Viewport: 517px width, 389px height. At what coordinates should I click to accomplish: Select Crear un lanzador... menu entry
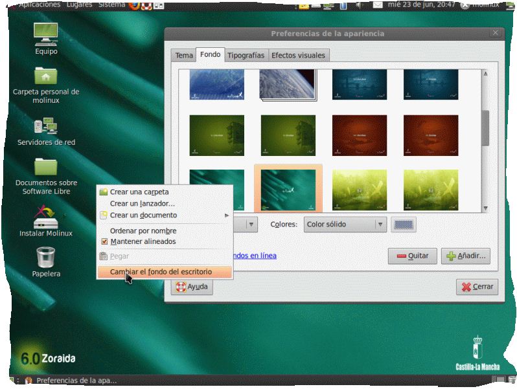pos(165,203)
